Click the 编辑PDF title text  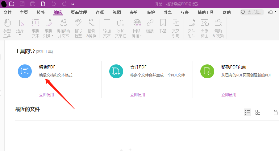(x=47, y=67)
